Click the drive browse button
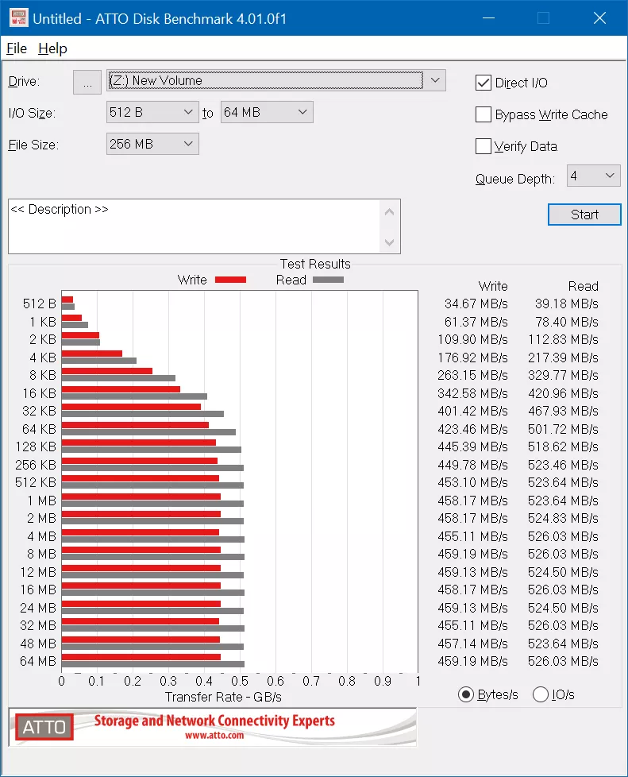Screen dimensions: 628x777 [87, 82]
